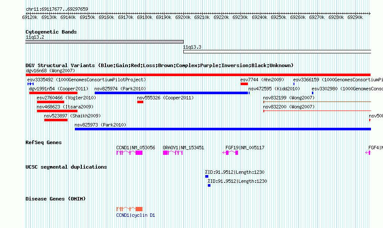
Task: Select the nsv825974 blue gain bar
Action: coord(171,93)
